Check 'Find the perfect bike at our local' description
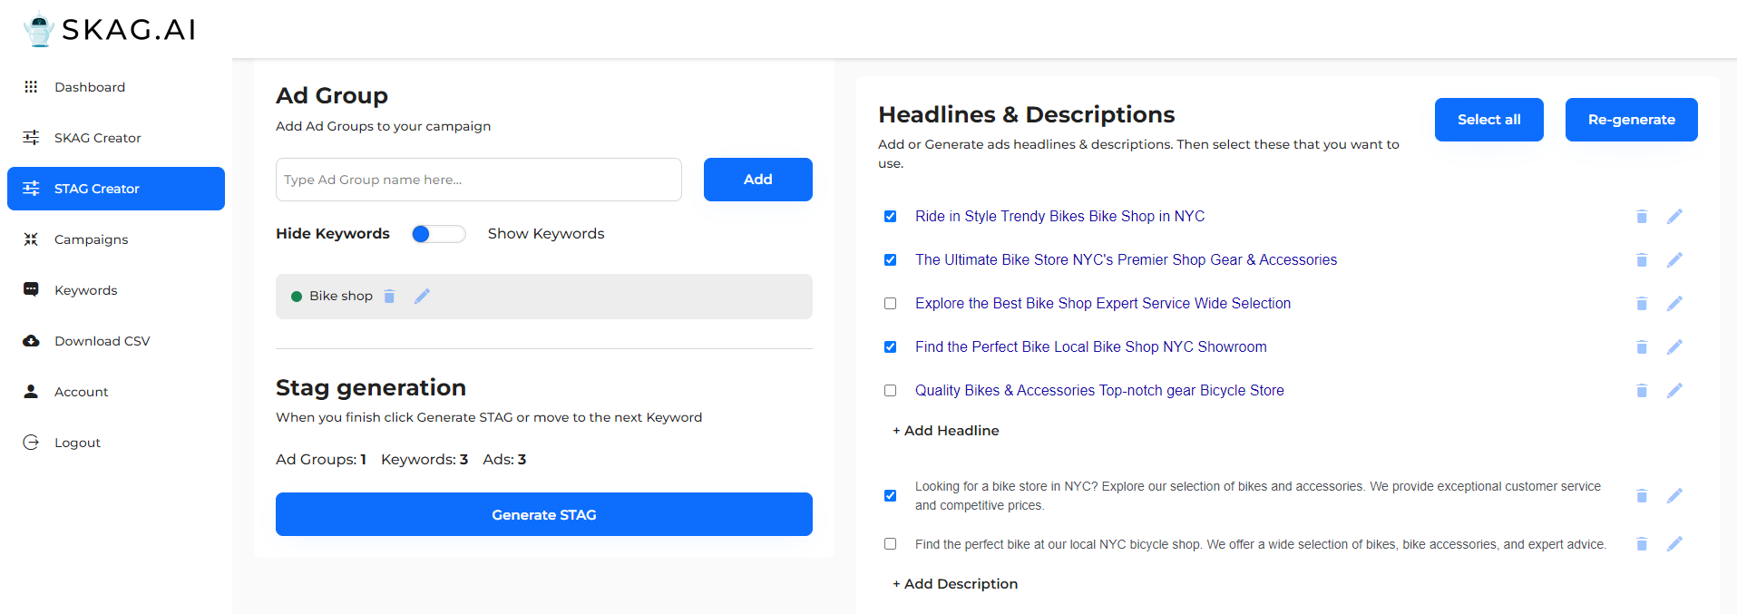 coord(890,543)
